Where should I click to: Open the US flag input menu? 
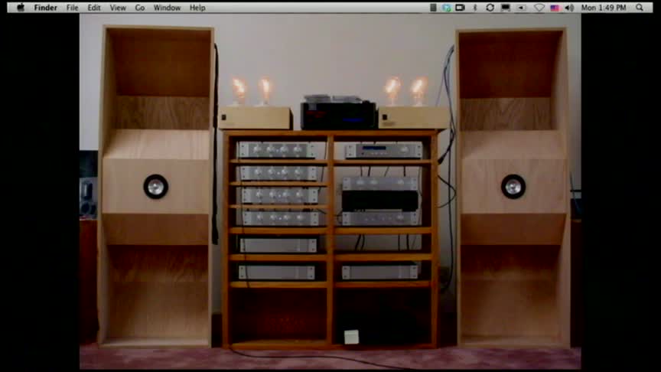click(555, 8)
